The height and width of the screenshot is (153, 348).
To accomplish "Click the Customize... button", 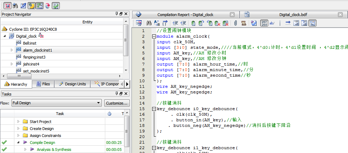I will [117, 103].
